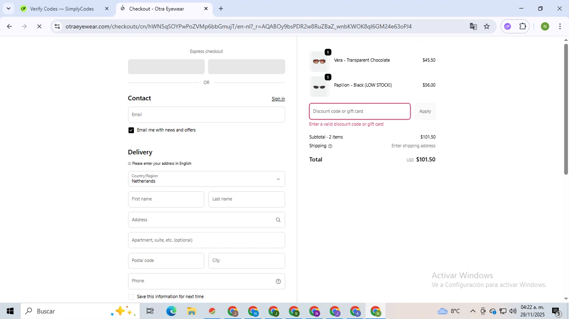
Task: Focus the Discount code or gift card field
Action: (360, 111)
